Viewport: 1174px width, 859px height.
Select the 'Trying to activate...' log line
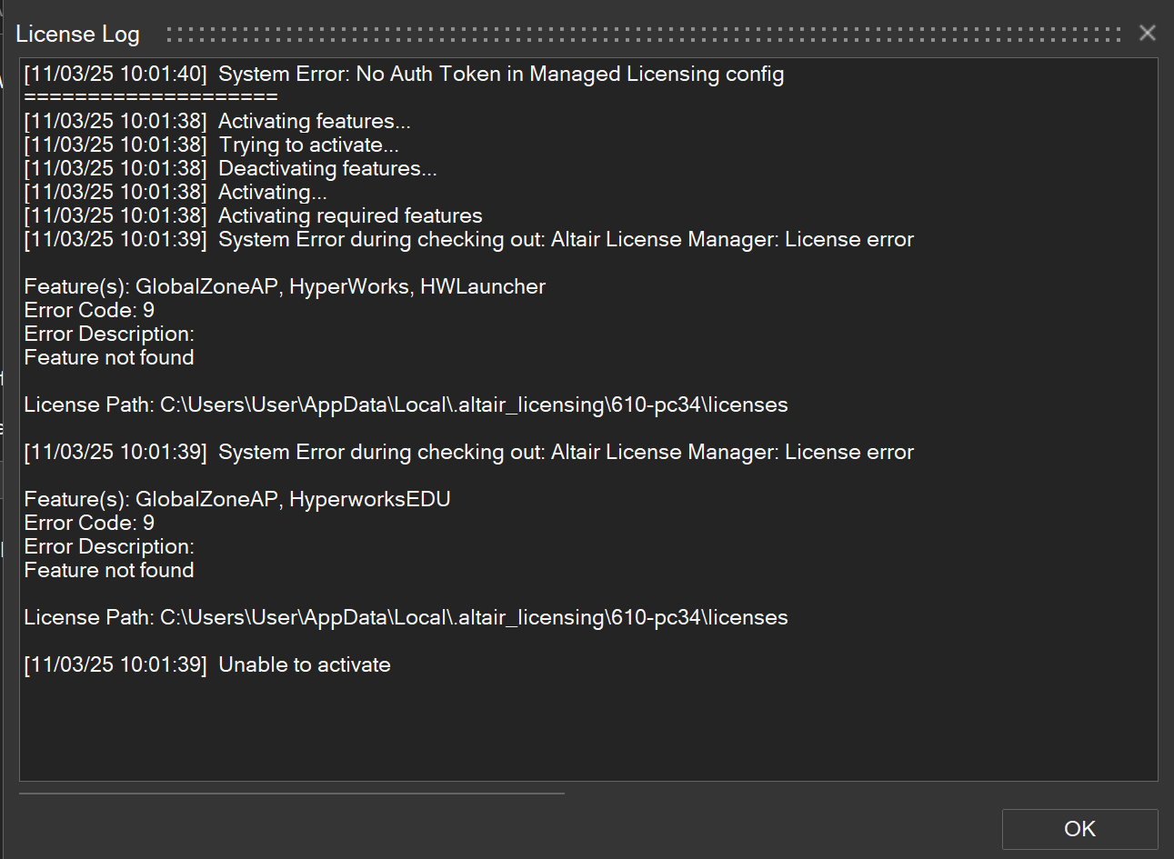coord(212,145)
